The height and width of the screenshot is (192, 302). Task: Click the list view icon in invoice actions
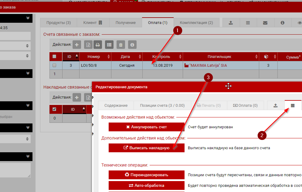pos(109,45)
